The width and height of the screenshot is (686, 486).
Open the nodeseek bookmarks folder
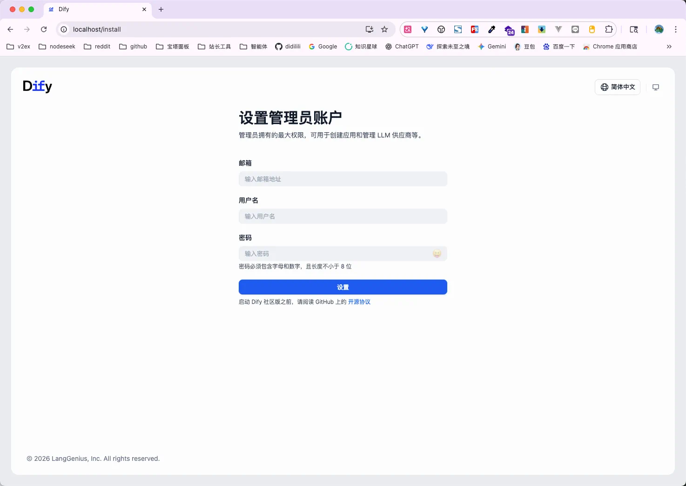click(x=57, y=47)
